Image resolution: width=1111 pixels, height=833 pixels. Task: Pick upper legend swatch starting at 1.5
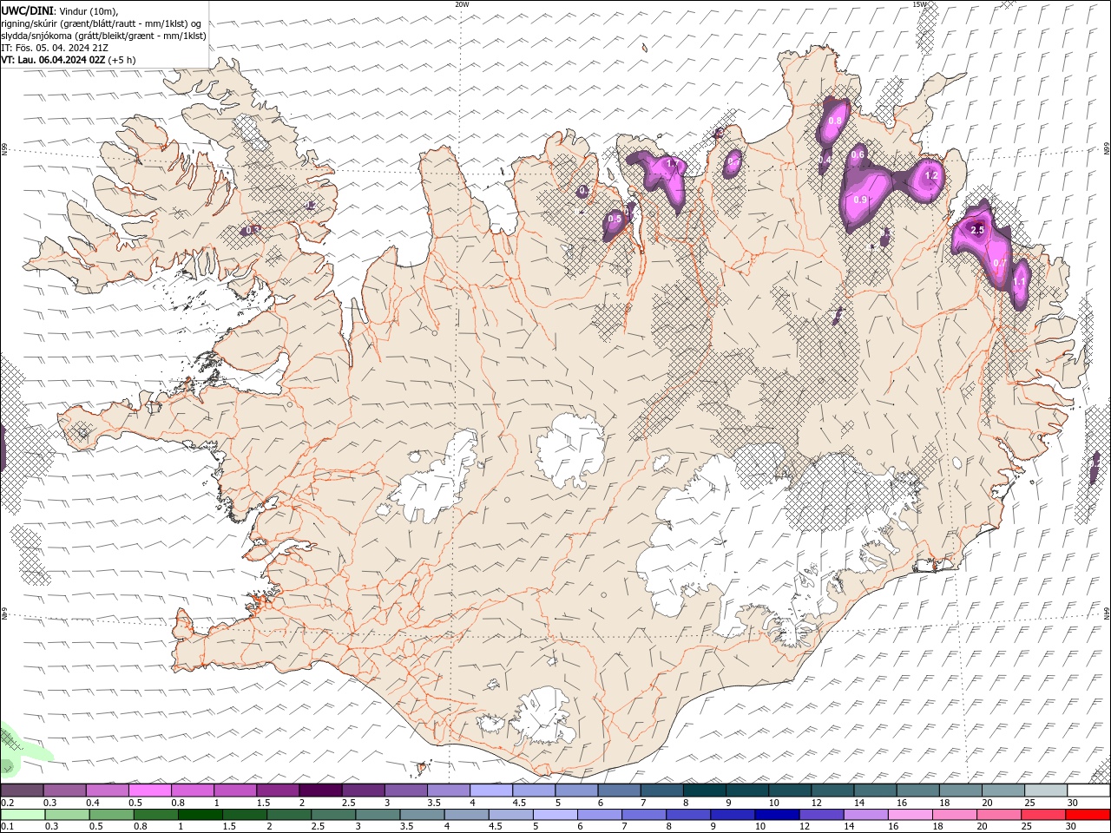[278, 790]
